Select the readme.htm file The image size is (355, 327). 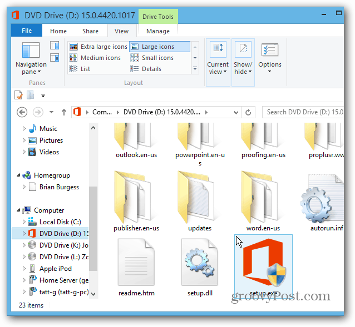pos(136,268)
